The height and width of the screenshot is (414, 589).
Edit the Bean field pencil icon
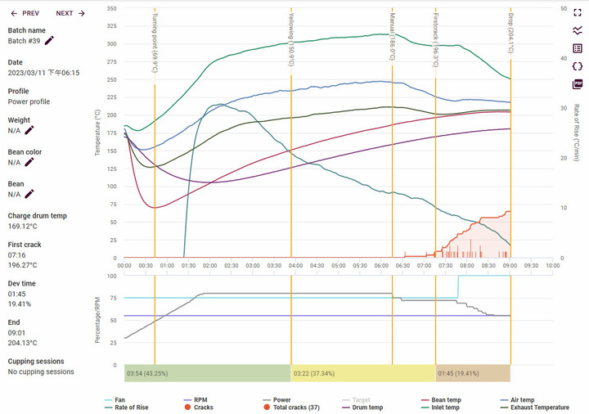coord(29,194)
